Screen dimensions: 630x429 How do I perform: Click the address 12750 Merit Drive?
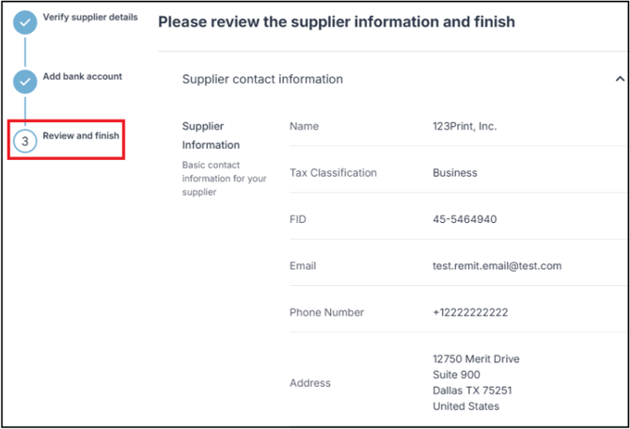[476, 359]
